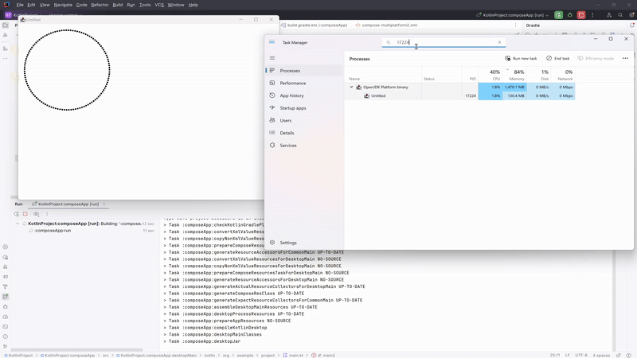Viewport: 637px width, 358px height.
Task: Close the KotlinProject:composeApp [run] tab
Action: [x=104, y=204]
